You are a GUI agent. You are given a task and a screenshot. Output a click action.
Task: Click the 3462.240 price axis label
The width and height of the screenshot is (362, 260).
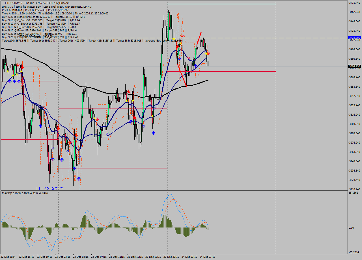point(355,12)
